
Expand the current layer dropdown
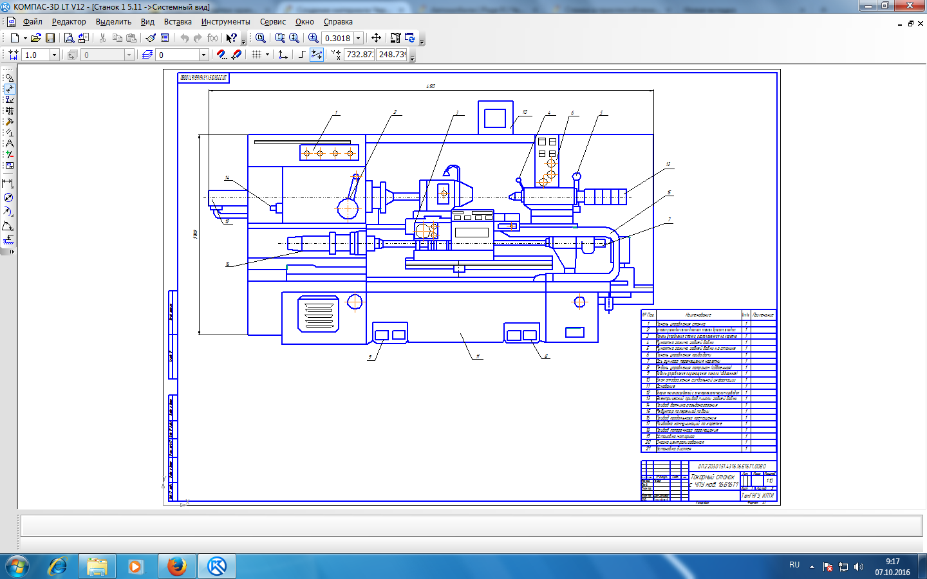[203, 55]
